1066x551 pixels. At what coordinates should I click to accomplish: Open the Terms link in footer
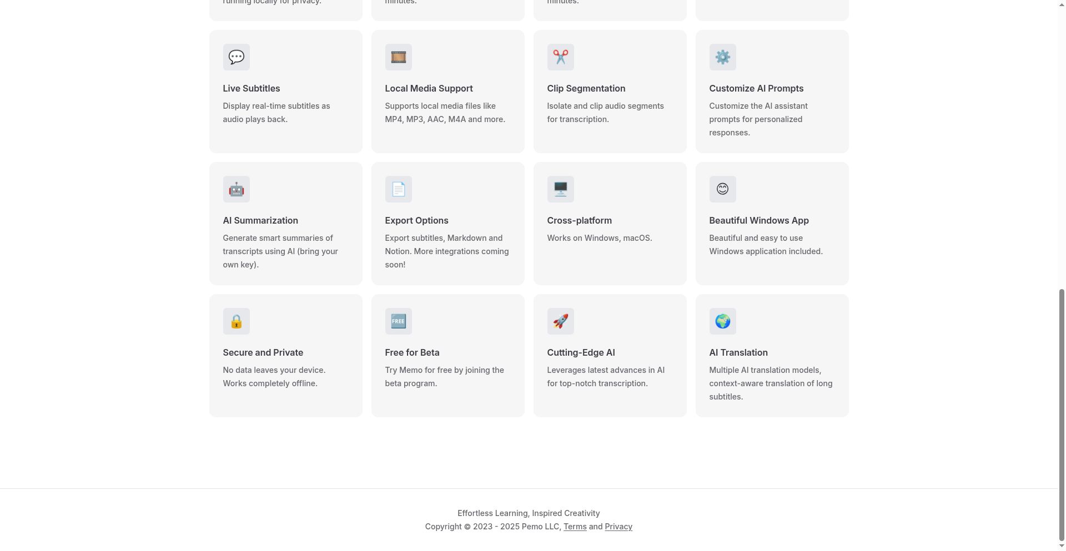pyautogui.click(x=575, y=527)
